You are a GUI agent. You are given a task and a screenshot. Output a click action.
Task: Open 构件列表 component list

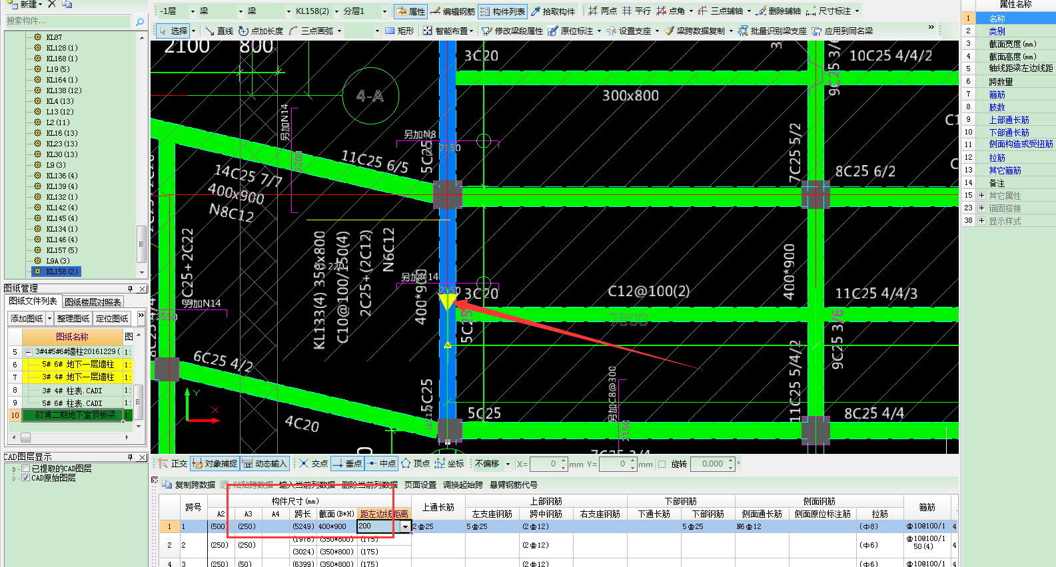[503, 11]
